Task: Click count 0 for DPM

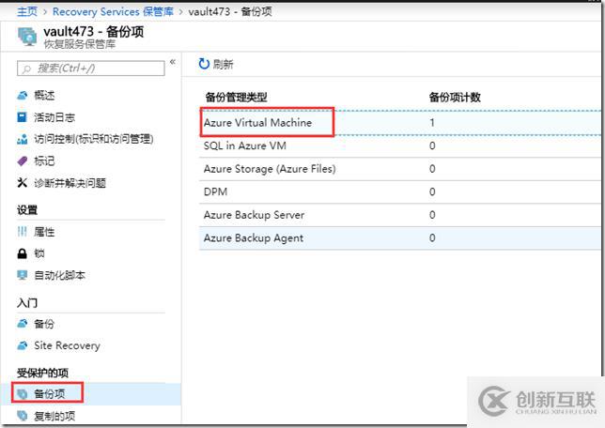Action: tap(432, 191)
